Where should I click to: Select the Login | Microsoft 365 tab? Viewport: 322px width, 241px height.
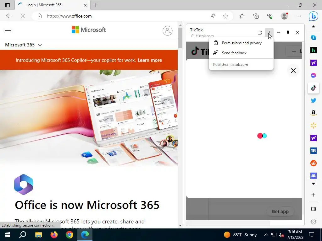pos(53,5)
